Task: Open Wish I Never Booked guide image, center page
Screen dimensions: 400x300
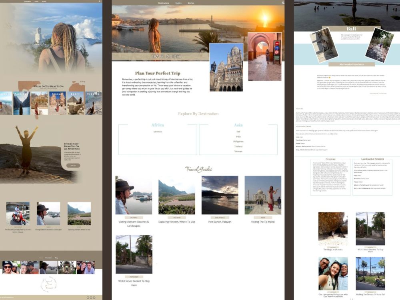Action: (x=134, y=254)
